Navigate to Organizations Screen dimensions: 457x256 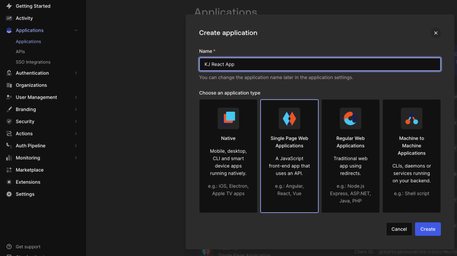[x=31, y=85]
